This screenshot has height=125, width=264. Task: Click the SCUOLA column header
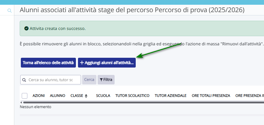coord(103,96)
